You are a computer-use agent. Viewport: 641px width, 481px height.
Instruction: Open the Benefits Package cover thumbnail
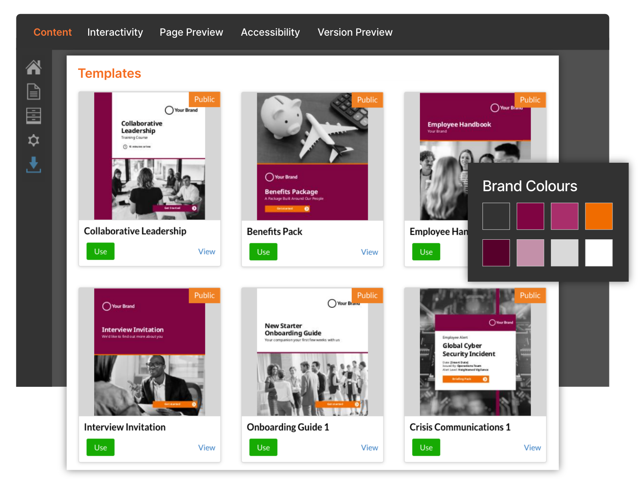click(x=312, y=156)
